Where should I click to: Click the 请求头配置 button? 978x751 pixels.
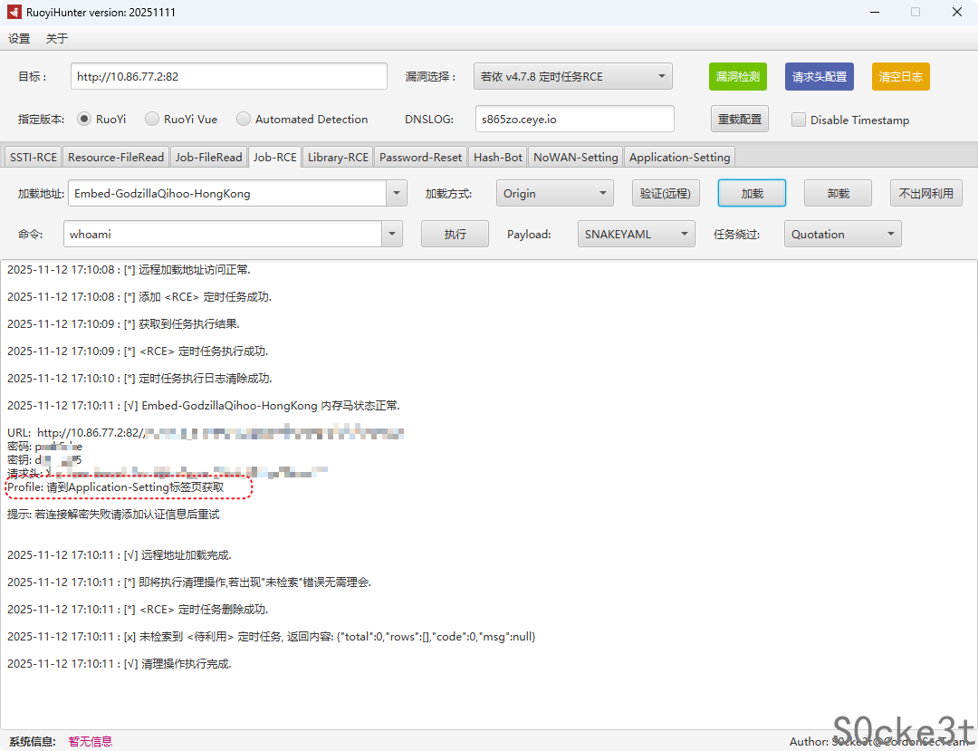819,77
